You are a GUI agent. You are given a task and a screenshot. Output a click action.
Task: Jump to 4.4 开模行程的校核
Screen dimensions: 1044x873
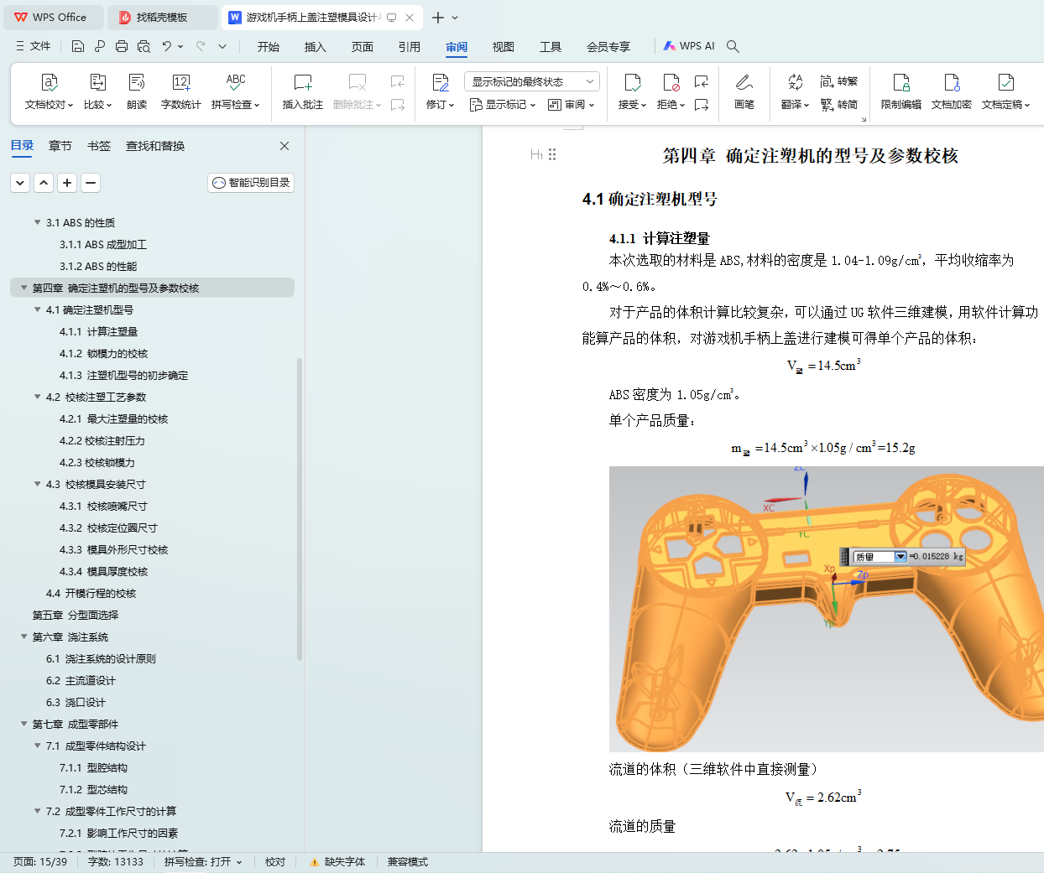click(91, 593)
